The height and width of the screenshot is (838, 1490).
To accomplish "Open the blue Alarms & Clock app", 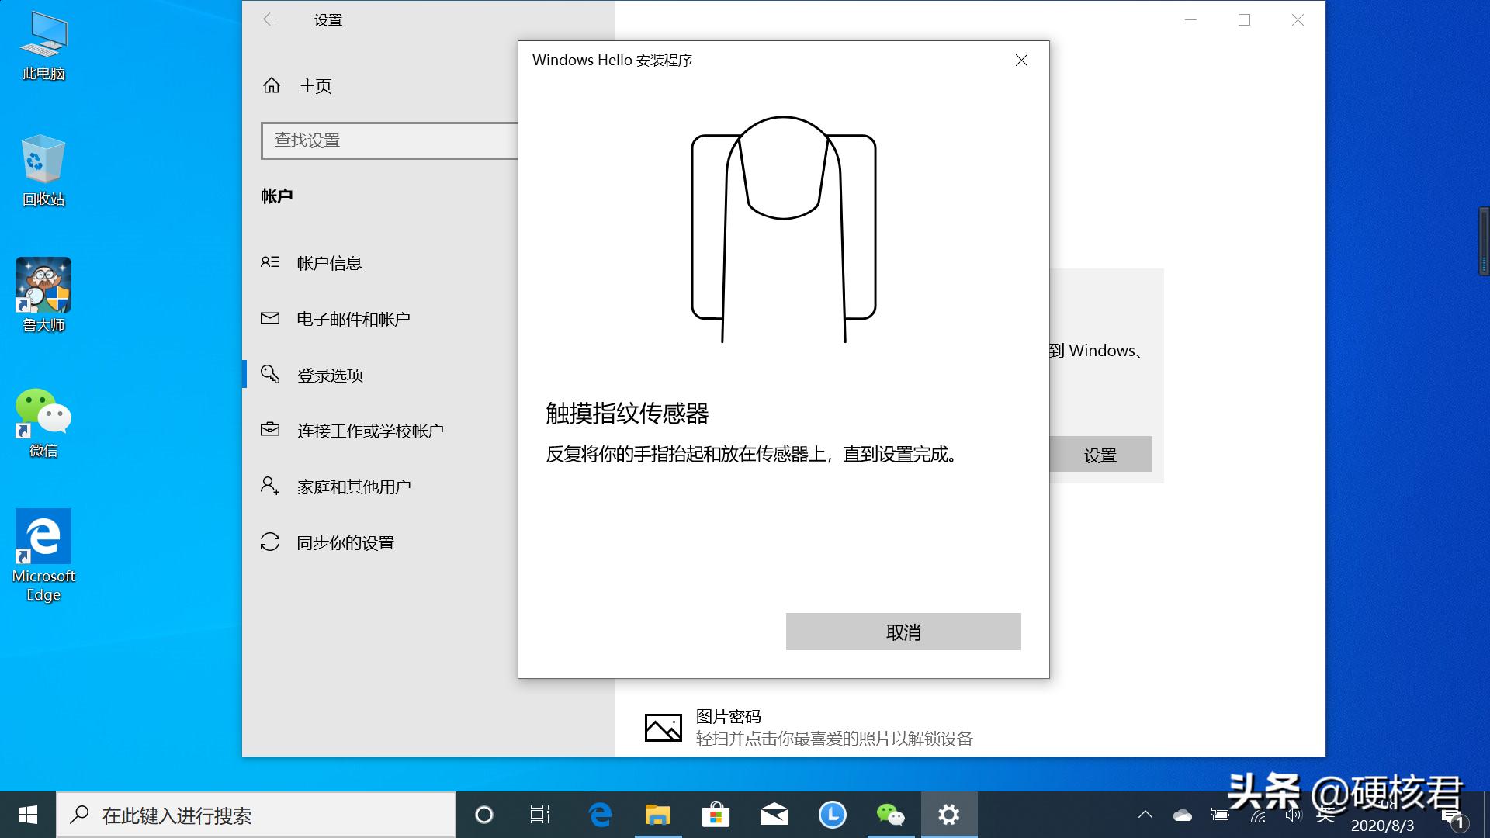I will 832,815.
